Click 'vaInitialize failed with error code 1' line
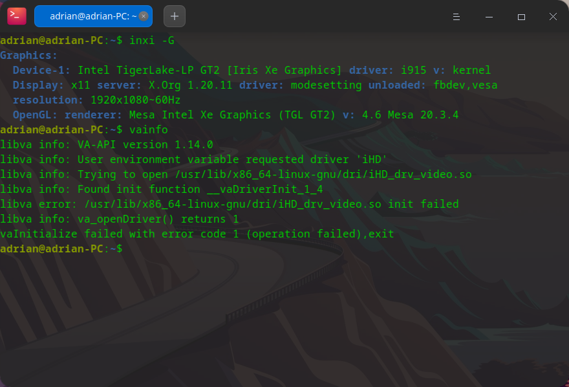569x387 pixels. (x=197, y=234)
